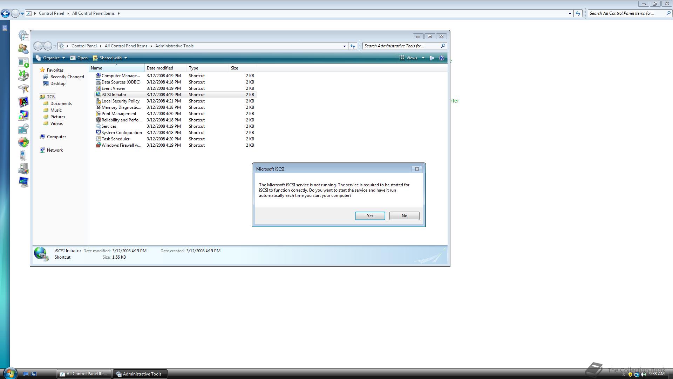Open the Shared with dropdown
This screenshot has width=673, height=379.
click(110, 58)
